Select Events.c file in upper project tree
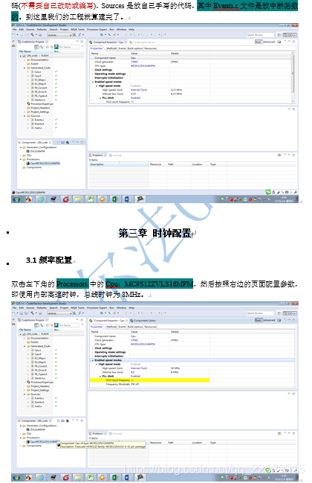The image size is (312, 483). (39, 120)
